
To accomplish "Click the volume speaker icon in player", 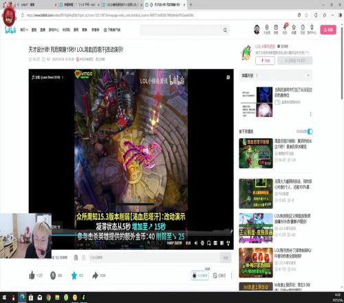I will [196, 243].
